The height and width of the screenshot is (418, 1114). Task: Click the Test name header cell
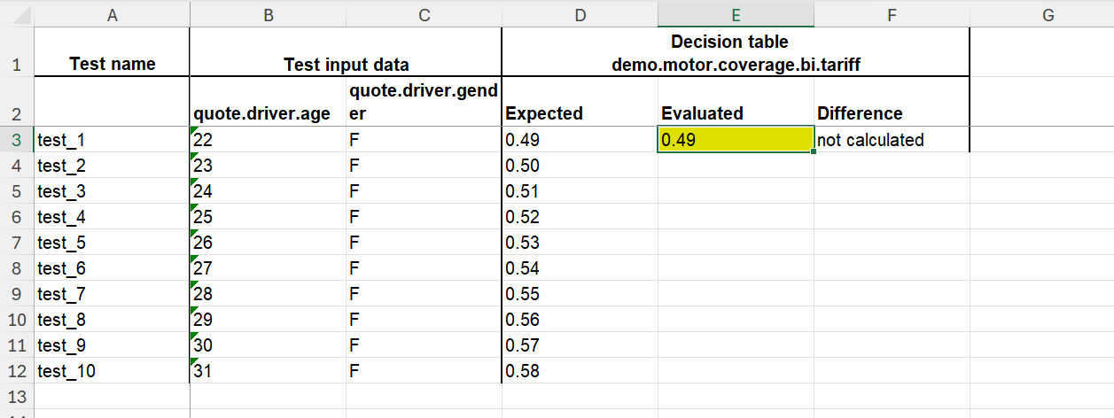pyautogui.click(x=112, y=52)
